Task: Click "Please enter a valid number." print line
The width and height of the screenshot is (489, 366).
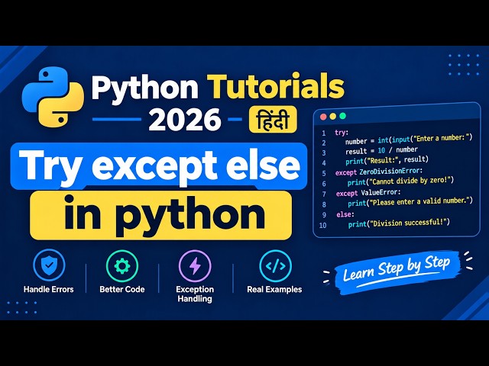Action: tap(410, 202)
